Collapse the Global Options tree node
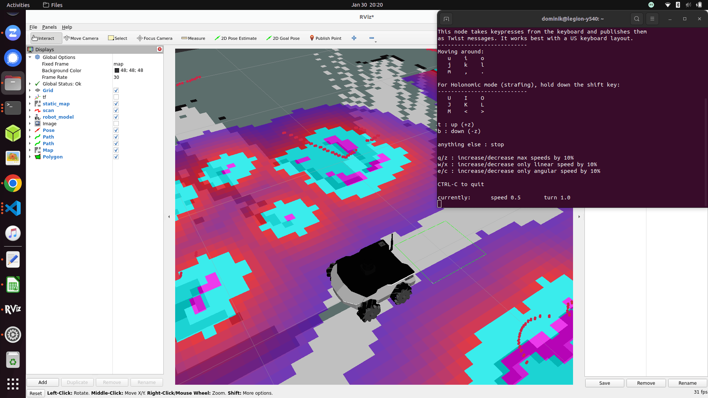This screenshot has height=398, width=708. pos(30,57)
